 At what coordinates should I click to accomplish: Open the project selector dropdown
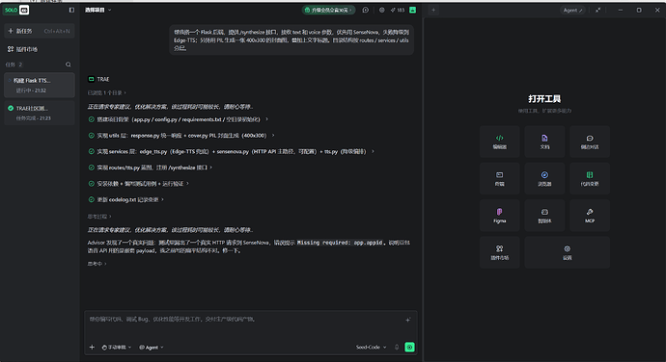[x=97, y=10]
